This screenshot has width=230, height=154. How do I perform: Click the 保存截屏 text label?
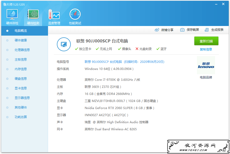[193, 30]
